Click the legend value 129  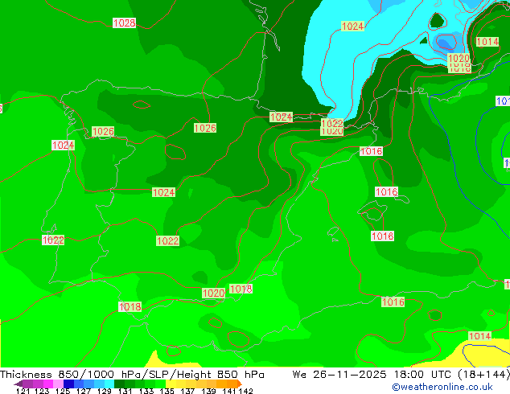pyautogui.click(x=105, y=391)
